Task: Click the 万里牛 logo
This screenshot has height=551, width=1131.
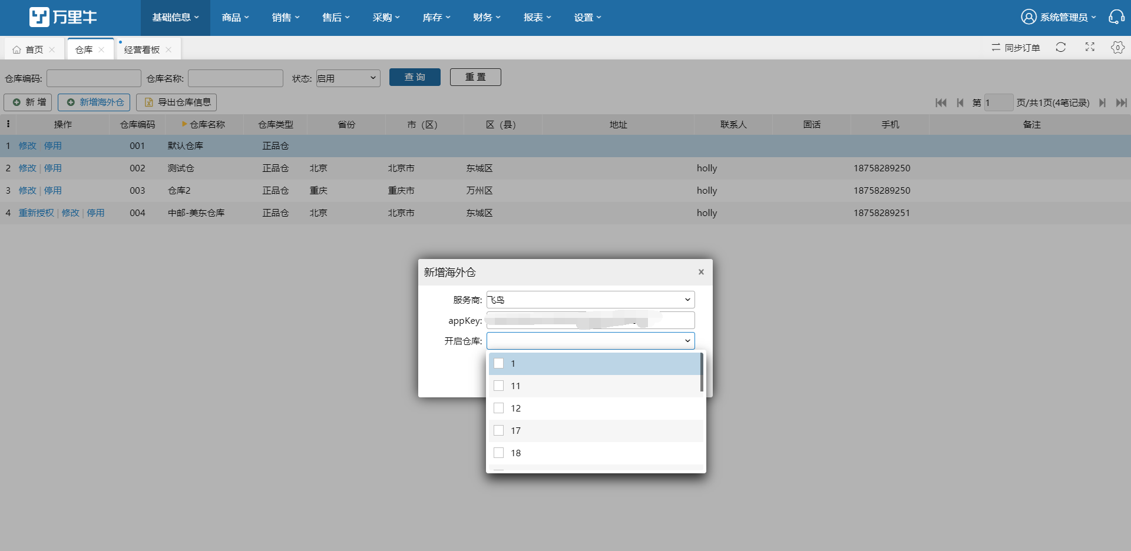Action: (63, 17)
